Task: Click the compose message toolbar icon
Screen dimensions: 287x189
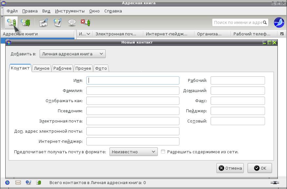Action: click(58, 23)
